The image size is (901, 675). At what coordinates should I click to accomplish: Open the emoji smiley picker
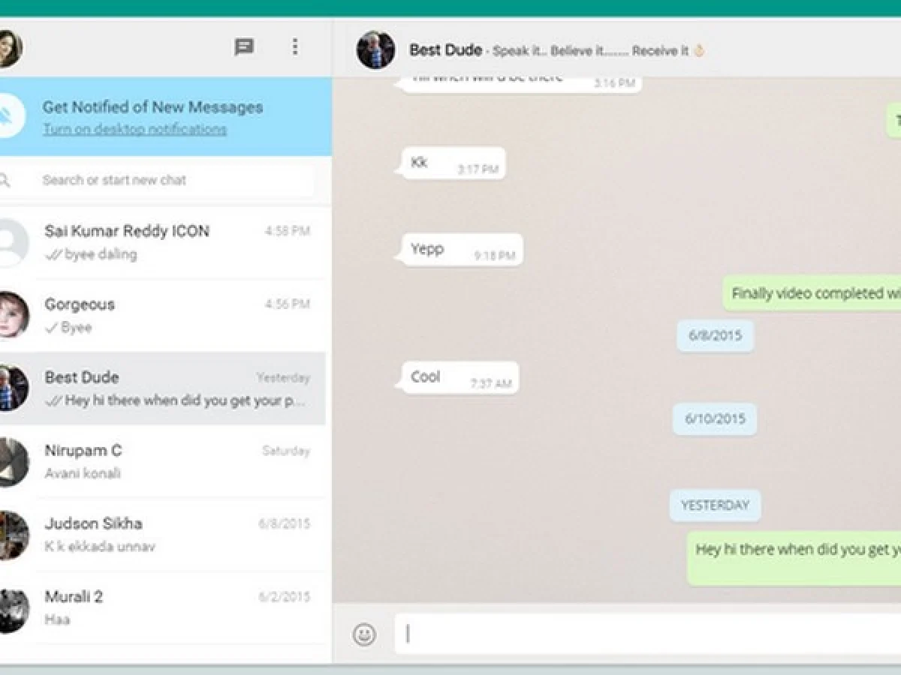point(364,634)
